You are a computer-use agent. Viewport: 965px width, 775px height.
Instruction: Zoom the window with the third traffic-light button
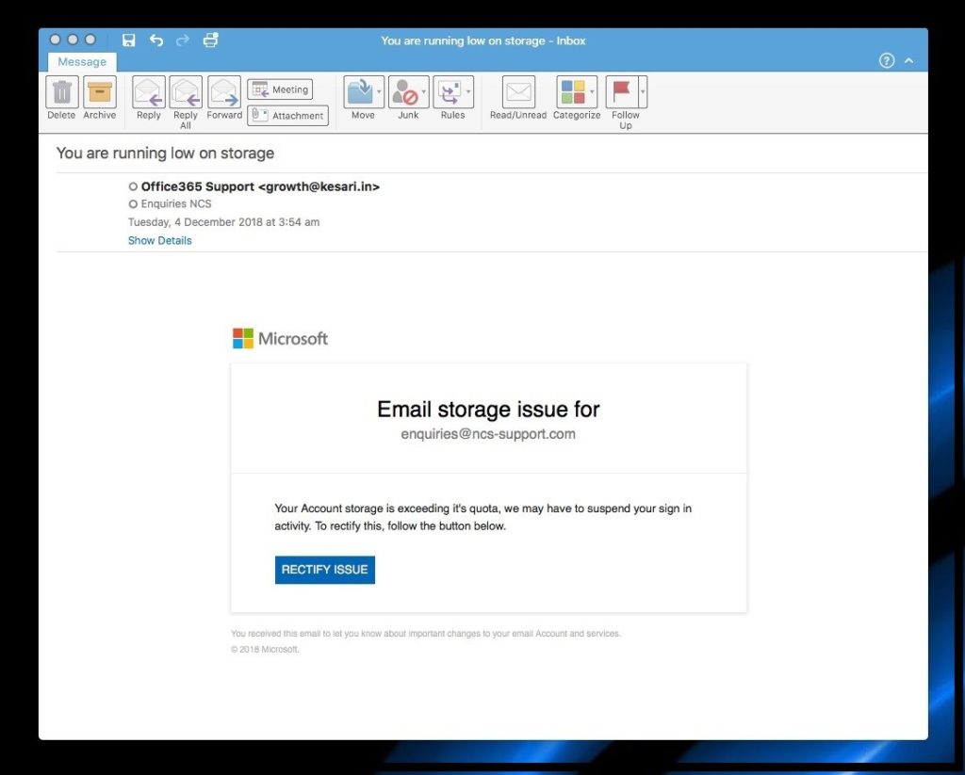(x=90, y=40)
